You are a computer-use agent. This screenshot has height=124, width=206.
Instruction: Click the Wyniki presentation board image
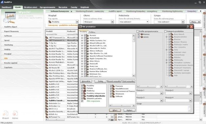10,17
